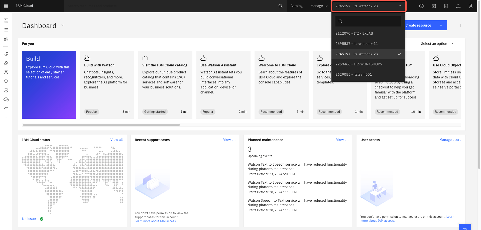Image resolution: width=481 pixels, height=230 pixels.
Task: Select account 2112070 - ITZ - EXLAB
Action: point(354,33)
